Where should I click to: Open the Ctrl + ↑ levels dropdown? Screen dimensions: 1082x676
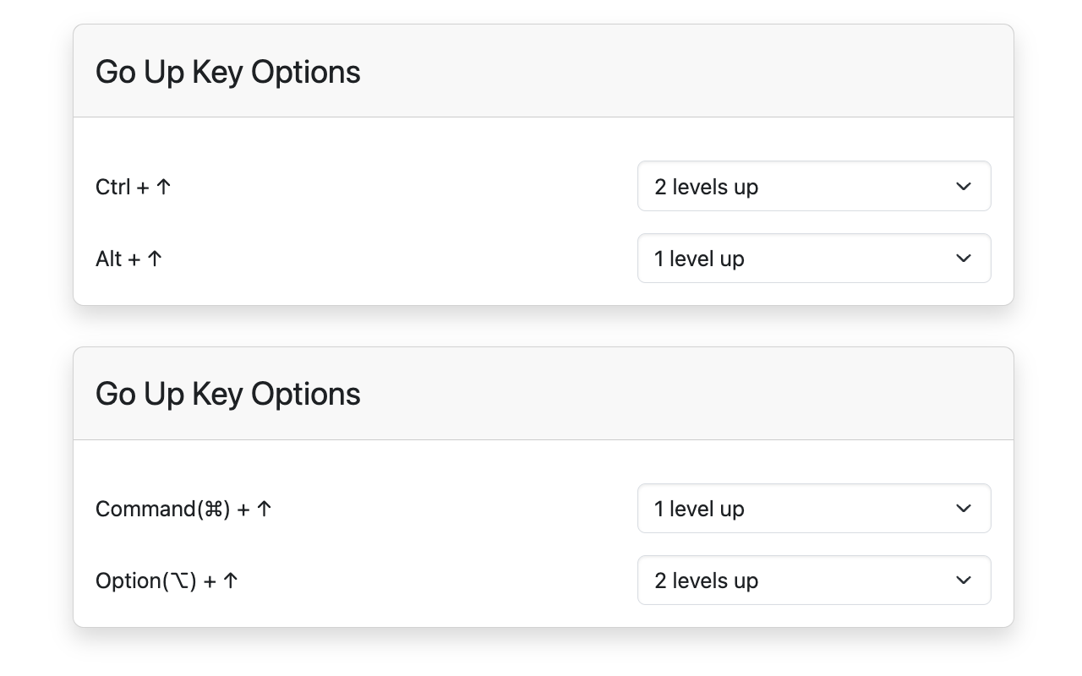coord(813,187)
